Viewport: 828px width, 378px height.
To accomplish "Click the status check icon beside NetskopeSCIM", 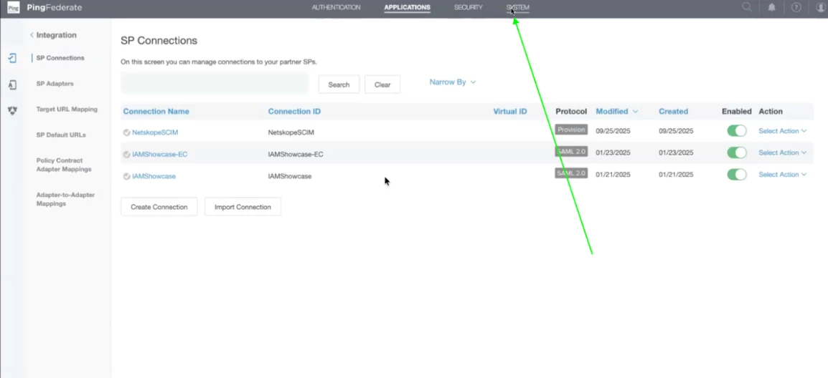I will [127, 132].
